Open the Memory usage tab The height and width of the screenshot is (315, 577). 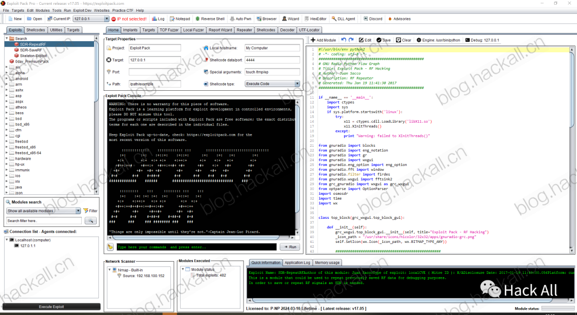coord(327,263)
